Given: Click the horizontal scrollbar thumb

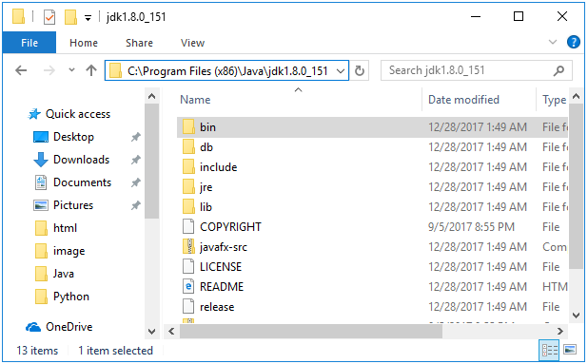Looking at the screenshot, I should [x=311, y=331].
